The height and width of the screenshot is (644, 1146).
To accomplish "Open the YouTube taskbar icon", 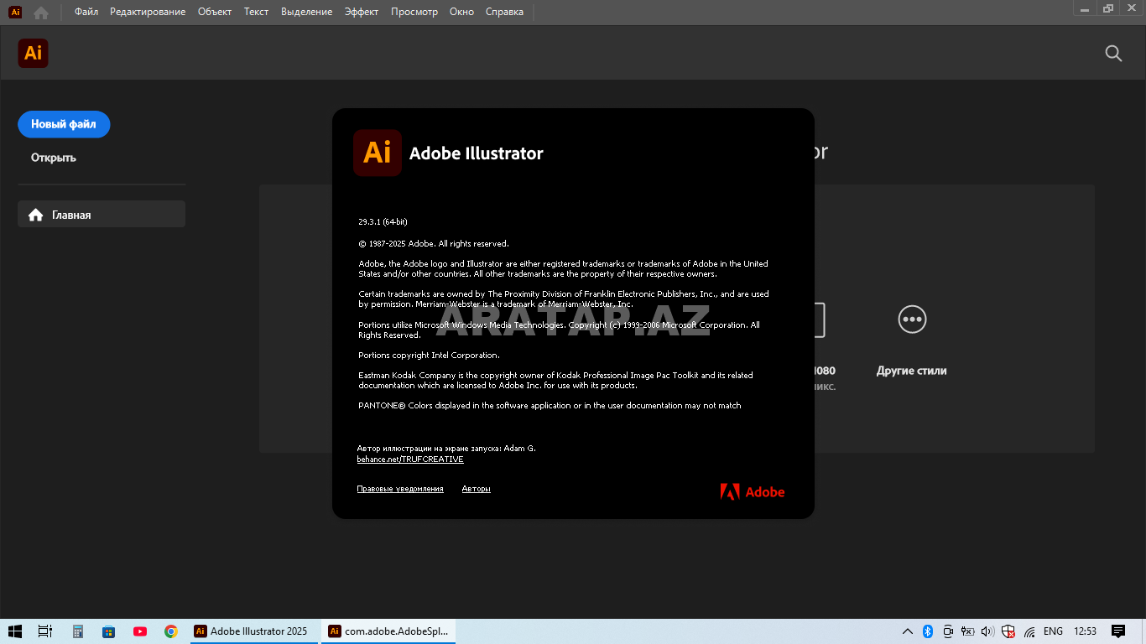I will [x=139, y=631].
